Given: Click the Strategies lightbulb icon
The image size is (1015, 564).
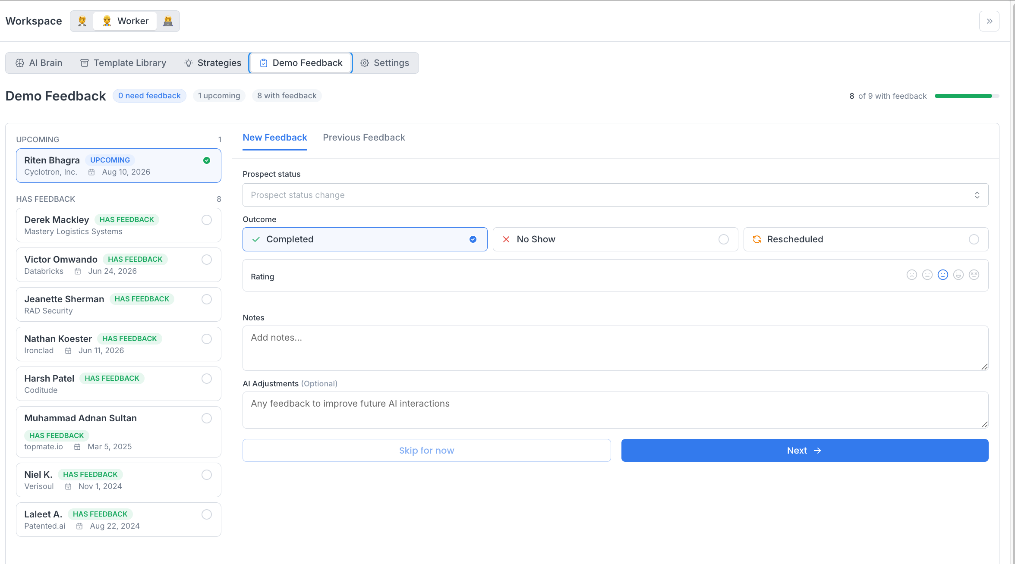Looking at the screenshot, I should click(189, 63).
